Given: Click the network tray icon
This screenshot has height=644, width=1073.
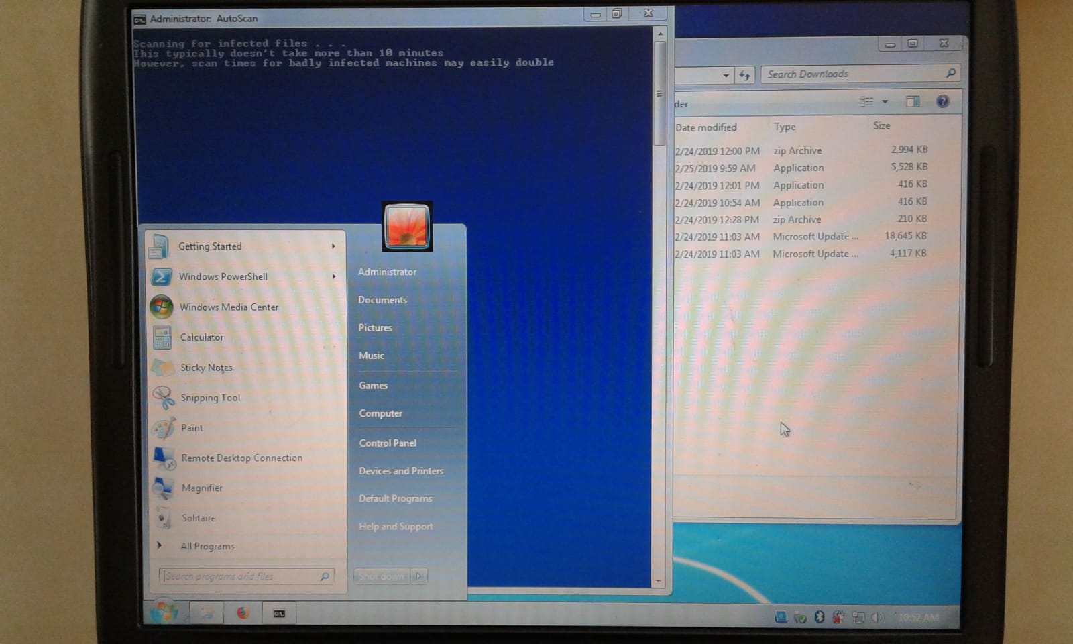Looking at the screenshot, I should (x=858, y=617).
